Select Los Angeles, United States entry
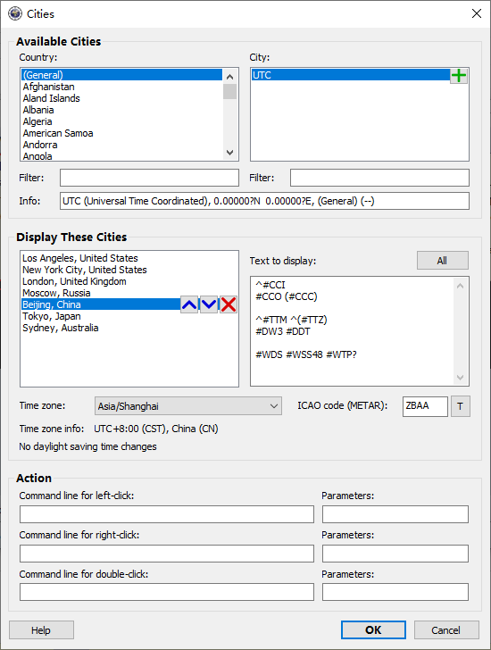 (x=80, y=258)
